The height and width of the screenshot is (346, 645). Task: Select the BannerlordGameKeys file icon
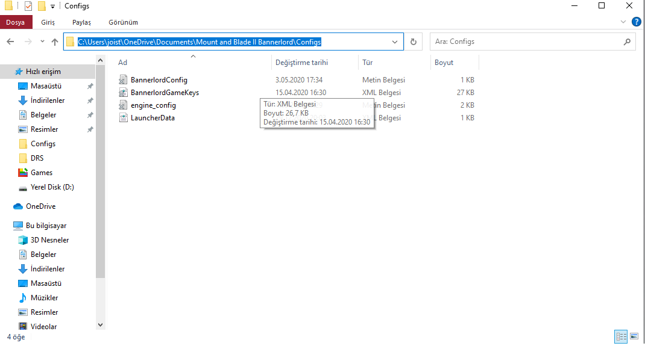pos(123,92)
